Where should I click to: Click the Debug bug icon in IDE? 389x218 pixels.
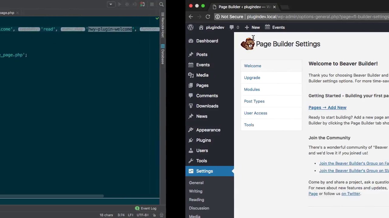coord(127,4)
